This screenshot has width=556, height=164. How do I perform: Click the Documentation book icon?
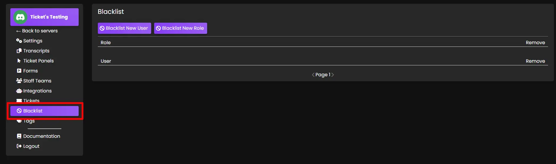(x=19, y=136)
